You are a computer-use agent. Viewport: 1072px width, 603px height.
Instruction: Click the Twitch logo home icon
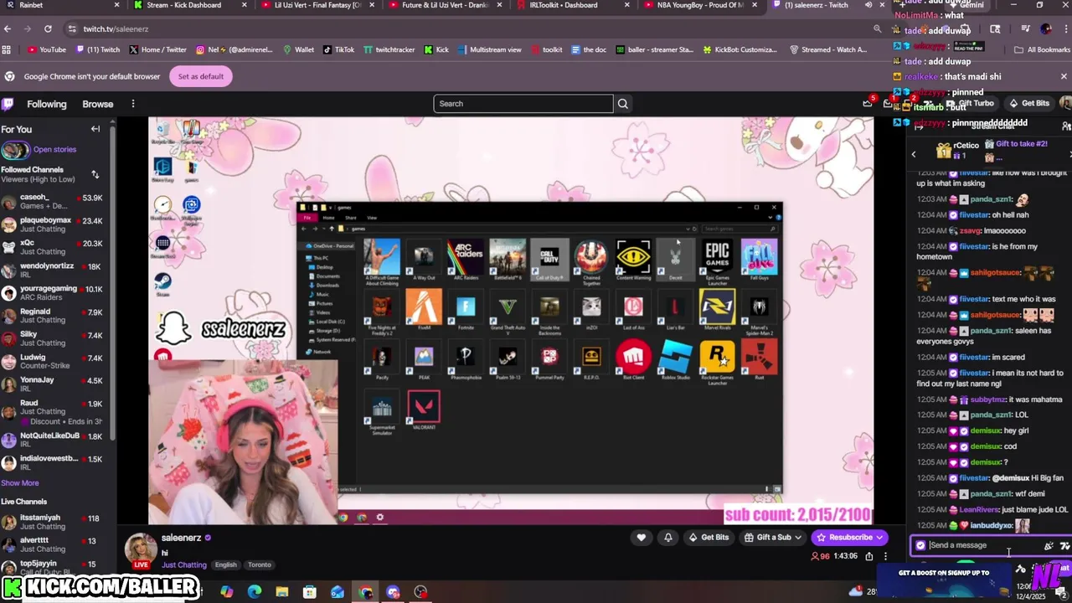point(8,104)
